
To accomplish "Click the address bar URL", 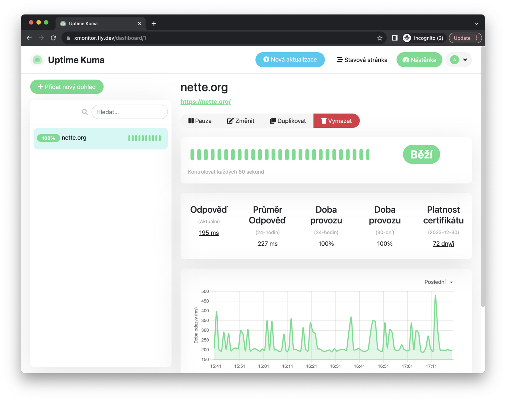I will tap(110, 38).
